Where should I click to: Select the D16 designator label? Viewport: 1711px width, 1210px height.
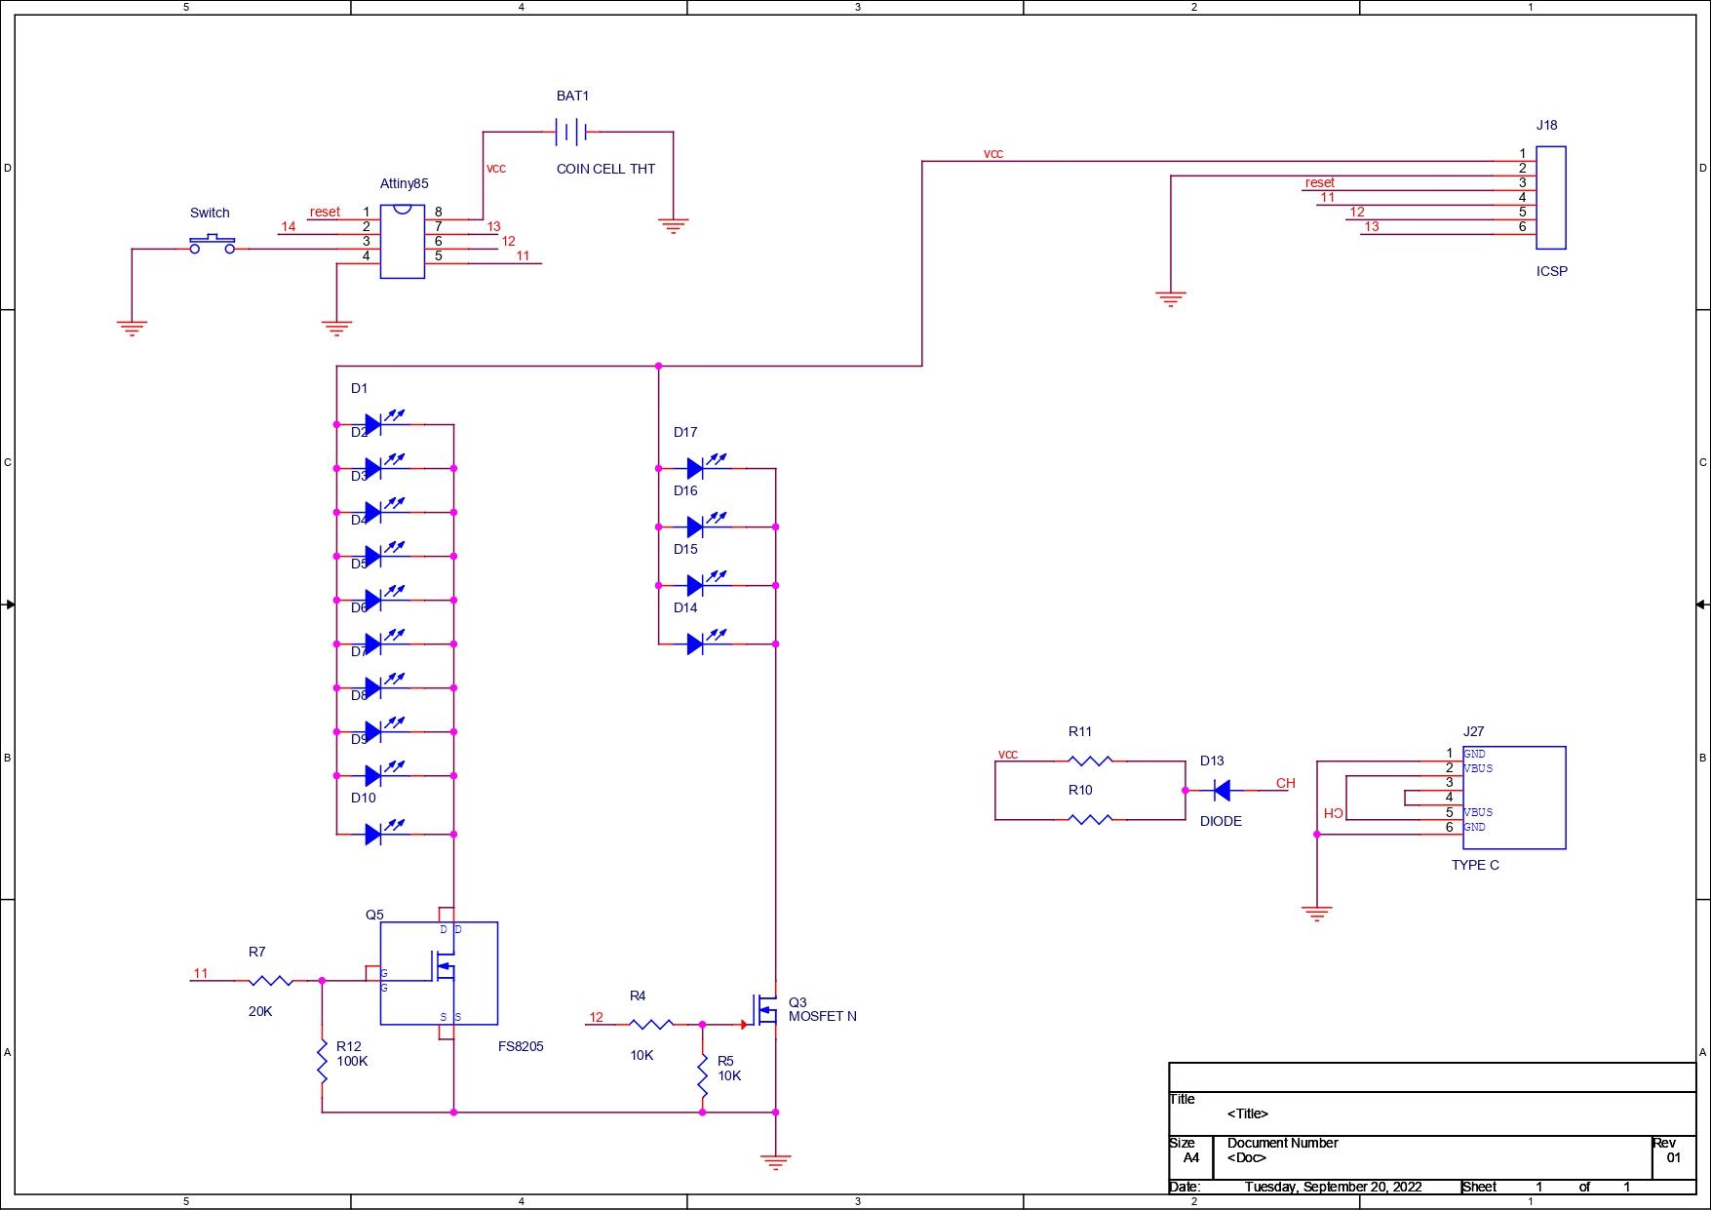coord(685,490)
